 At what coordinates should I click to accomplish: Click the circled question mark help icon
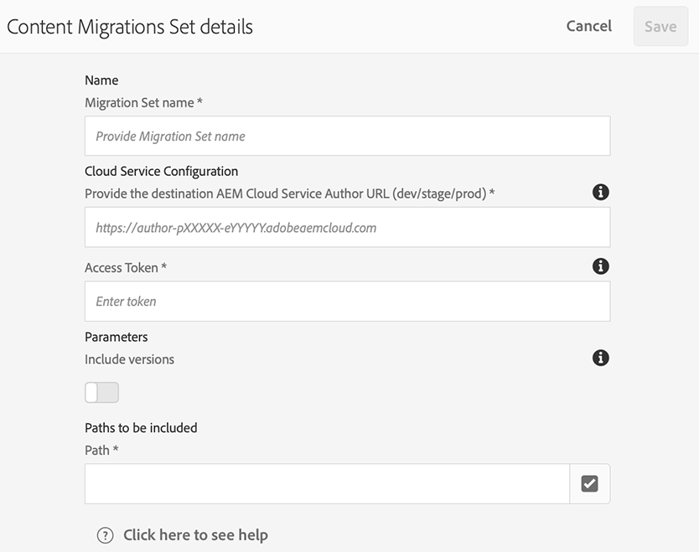[106, 534]
